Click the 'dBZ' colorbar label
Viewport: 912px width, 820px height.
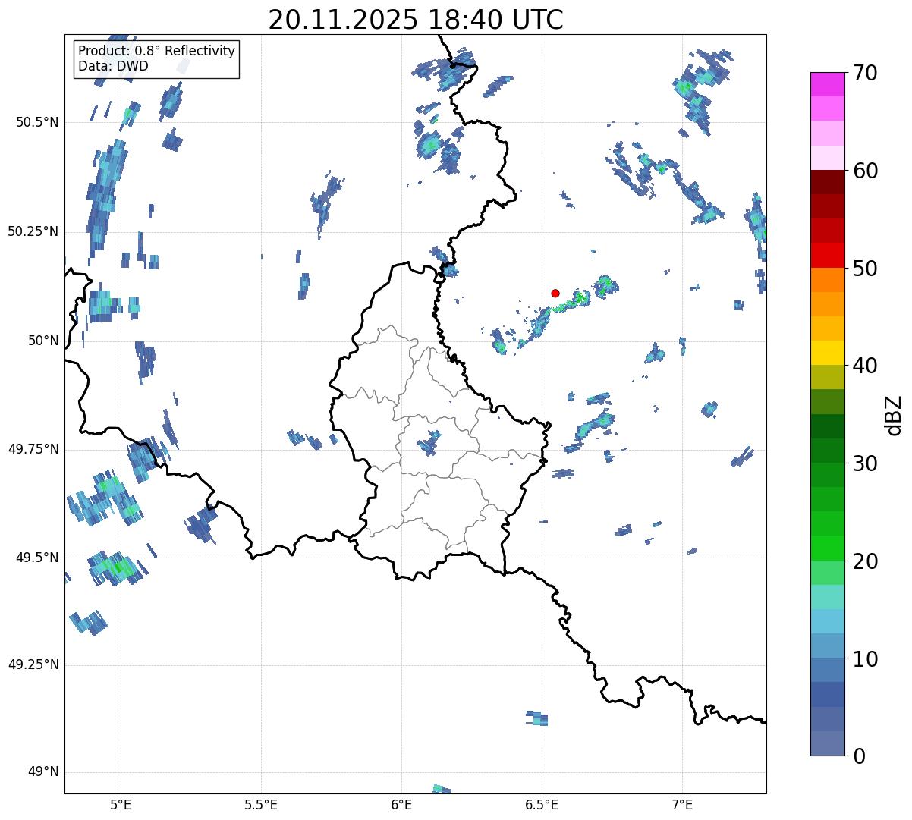click(894, 414)
